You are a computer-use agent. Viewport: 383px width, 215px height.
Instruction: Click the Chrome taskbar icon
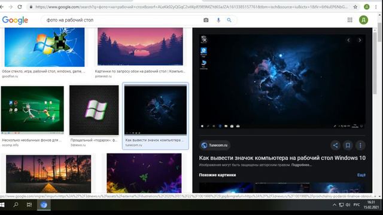[44, 205]
